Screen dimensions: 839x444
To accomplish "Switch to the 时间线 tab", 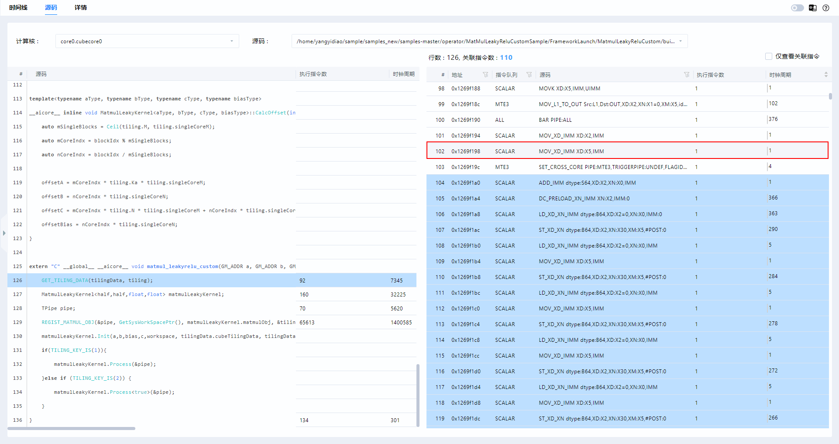I will click(18, 7).
